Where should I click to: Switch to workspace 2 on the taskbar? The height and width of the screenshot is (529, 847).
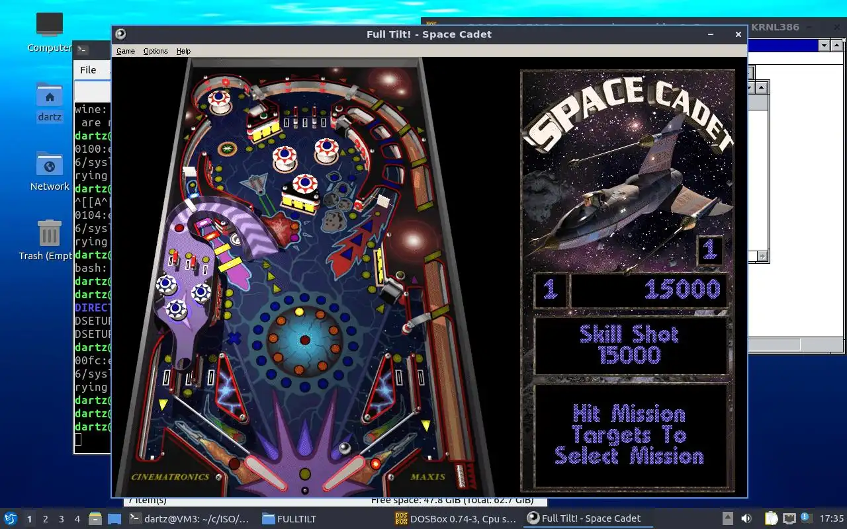(45, 519)
